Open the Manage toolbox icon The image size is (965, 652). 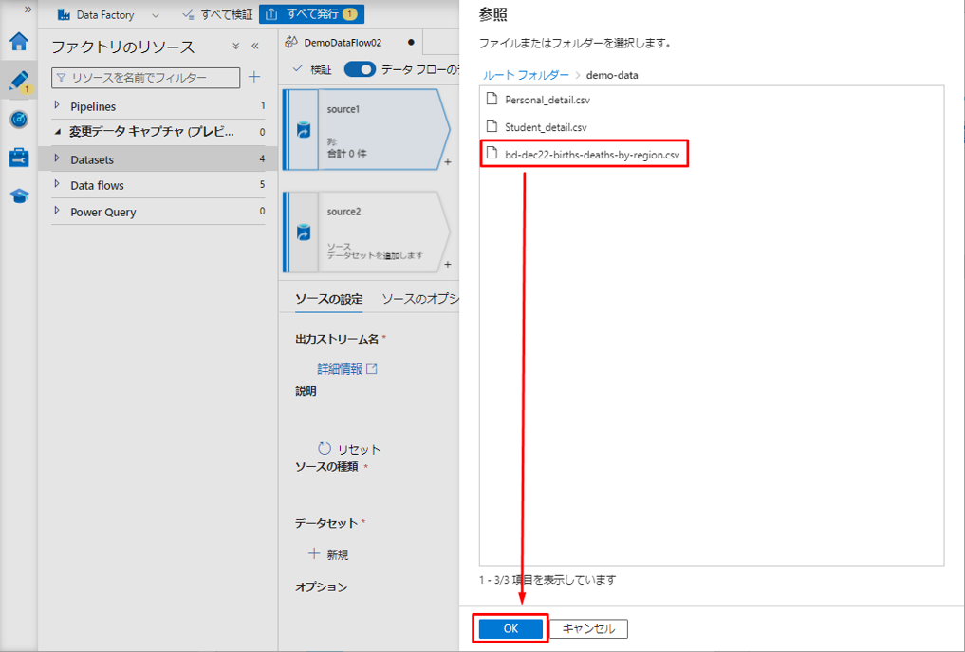[x=19, y=157]
